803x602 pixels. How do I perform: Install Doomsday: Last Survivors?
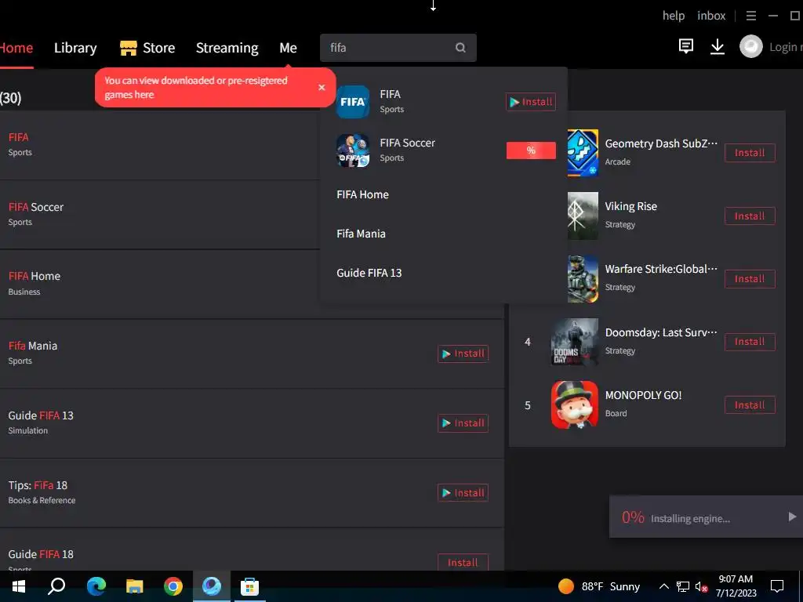point(750,342)
